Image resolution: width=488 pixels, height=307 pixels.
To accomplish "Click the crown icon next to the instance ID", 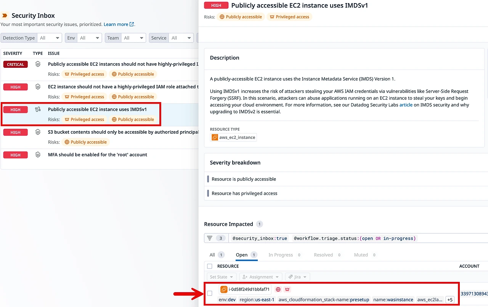I will point(287,289).
